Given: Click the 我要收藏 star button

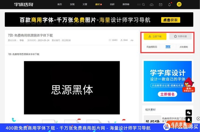Looking at the screenshot, I should (180, 37).
